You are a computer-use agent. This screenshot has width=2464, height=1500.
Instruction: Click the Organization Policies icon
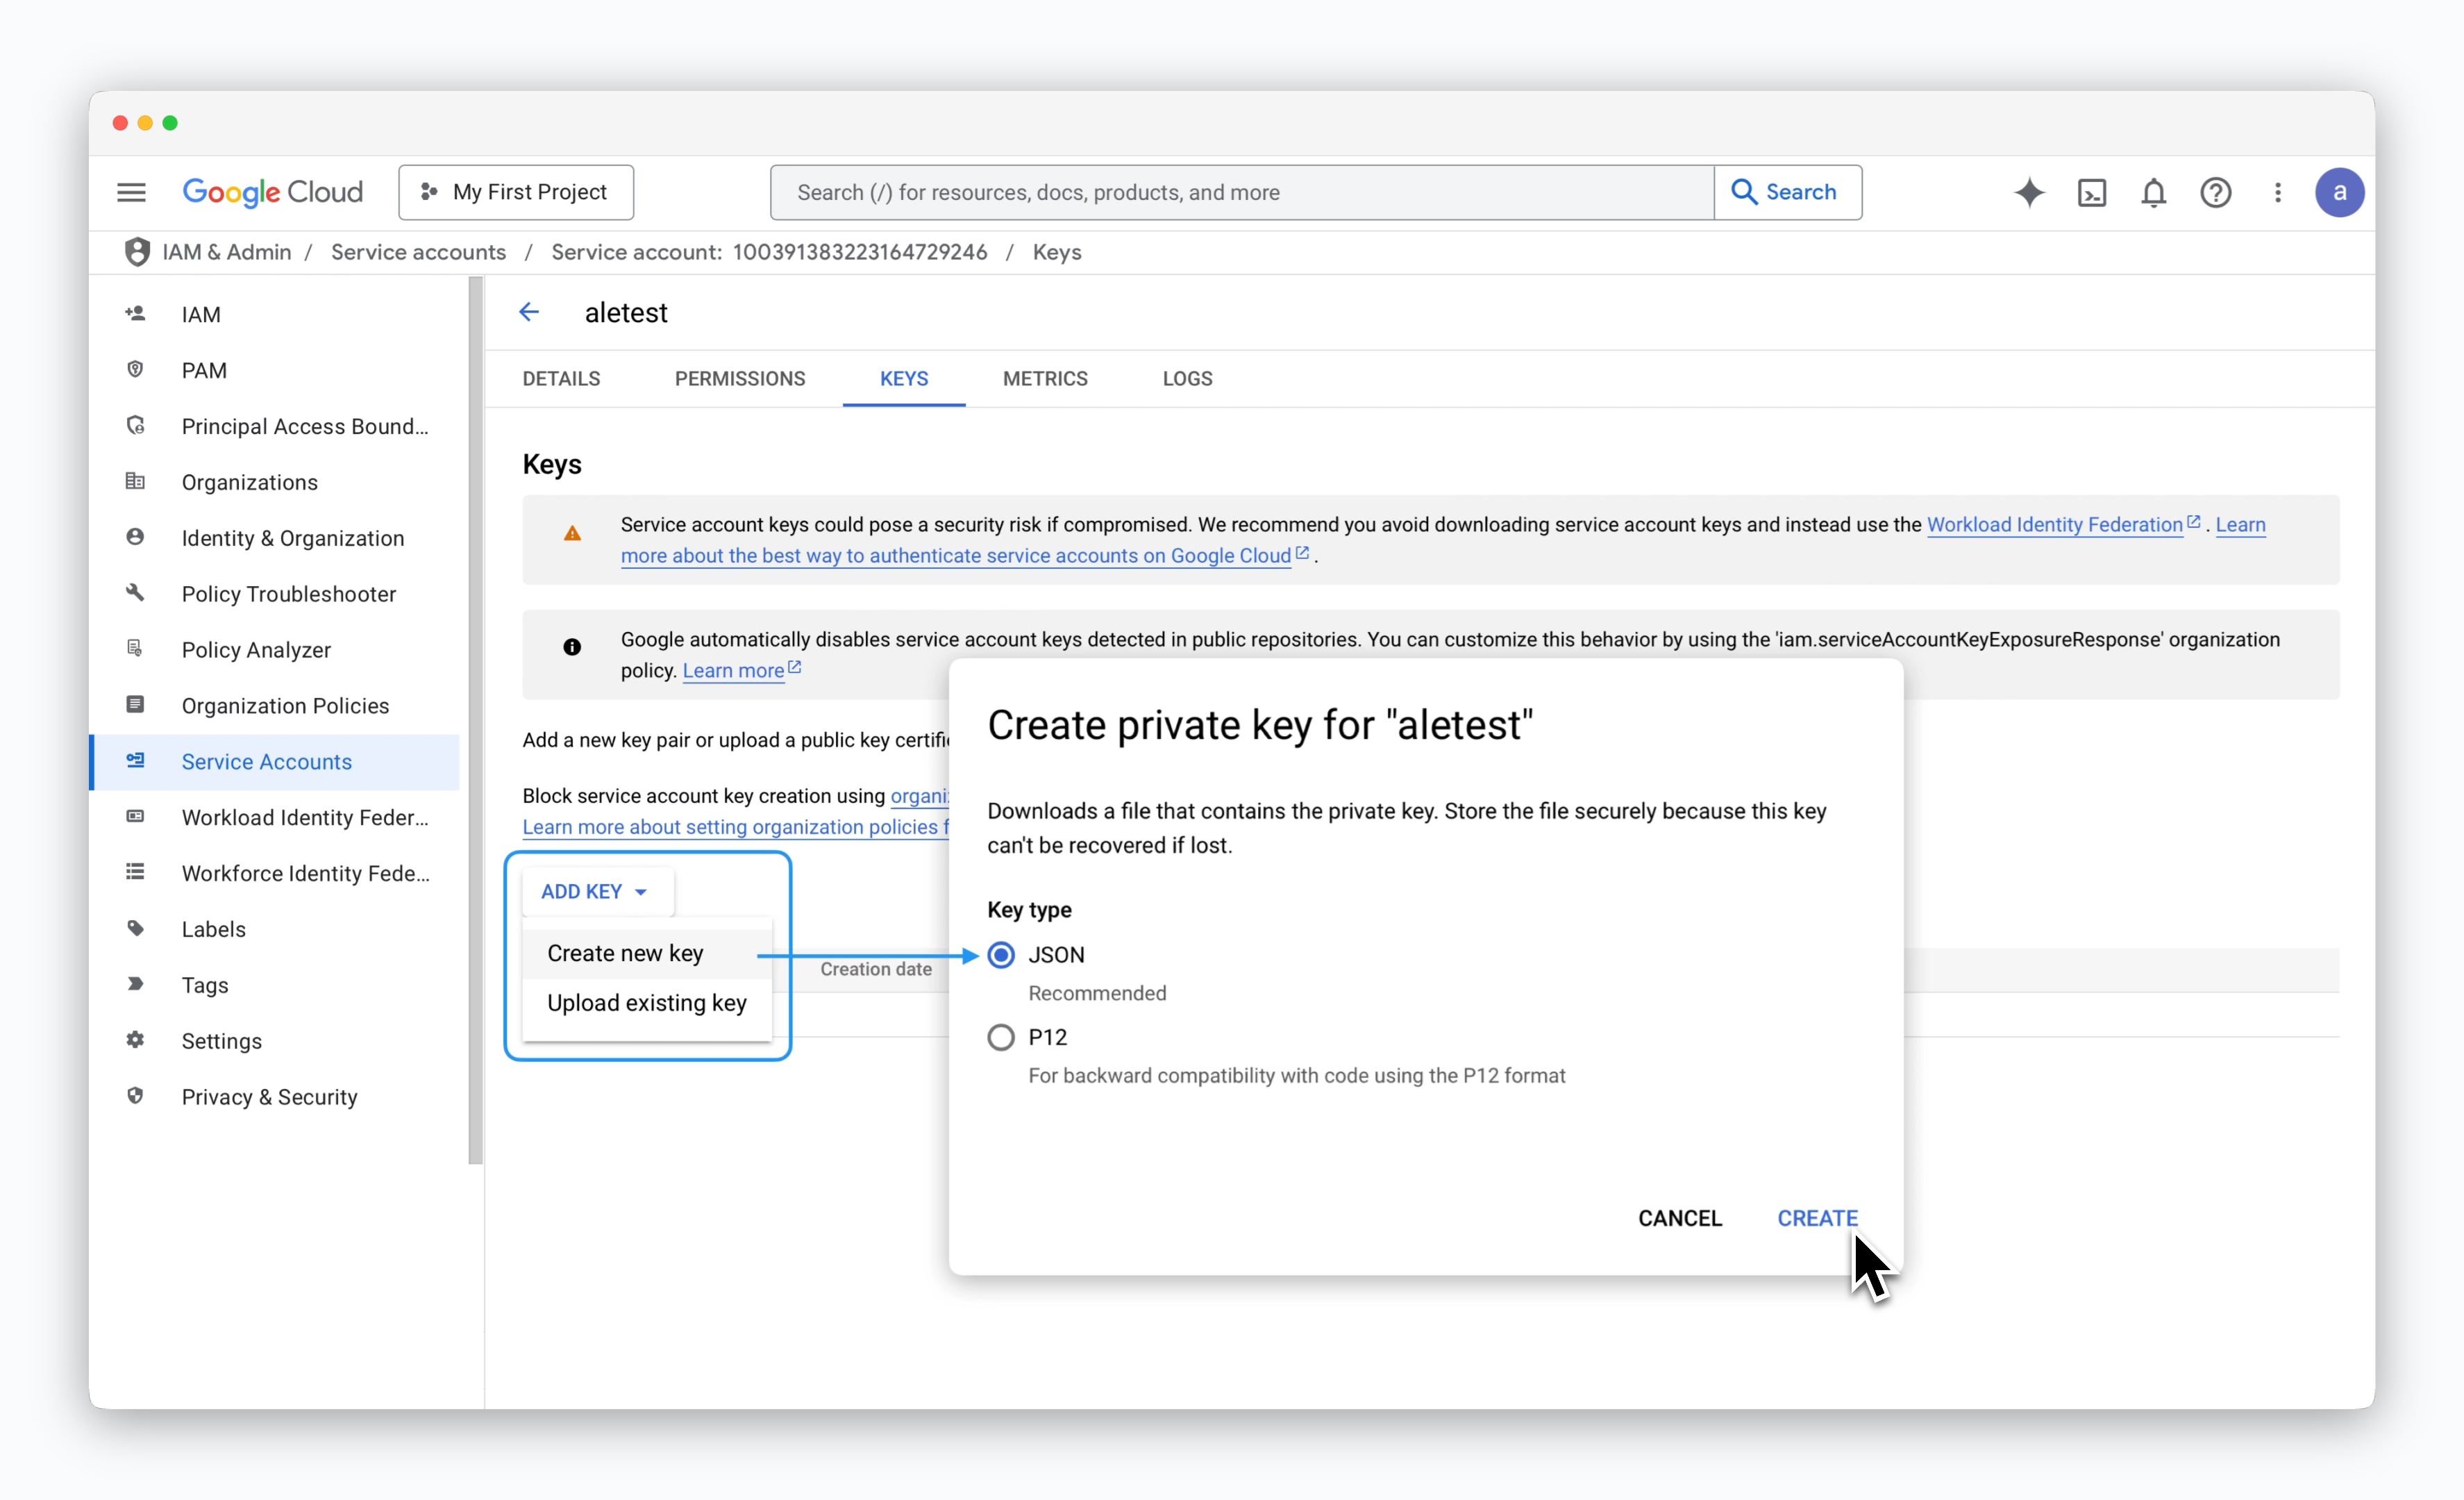pyautogui.click(x=135, y=705)
